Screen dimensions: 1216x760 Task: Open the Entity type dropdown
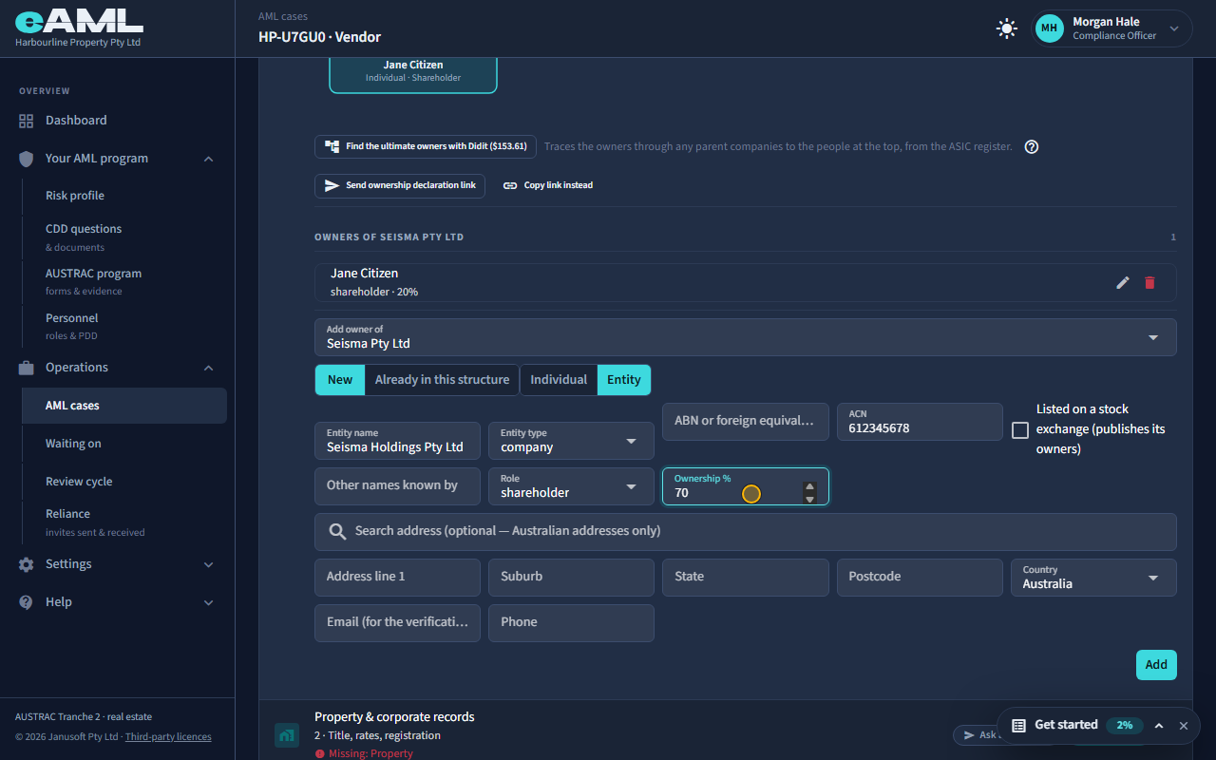(571, 441)
